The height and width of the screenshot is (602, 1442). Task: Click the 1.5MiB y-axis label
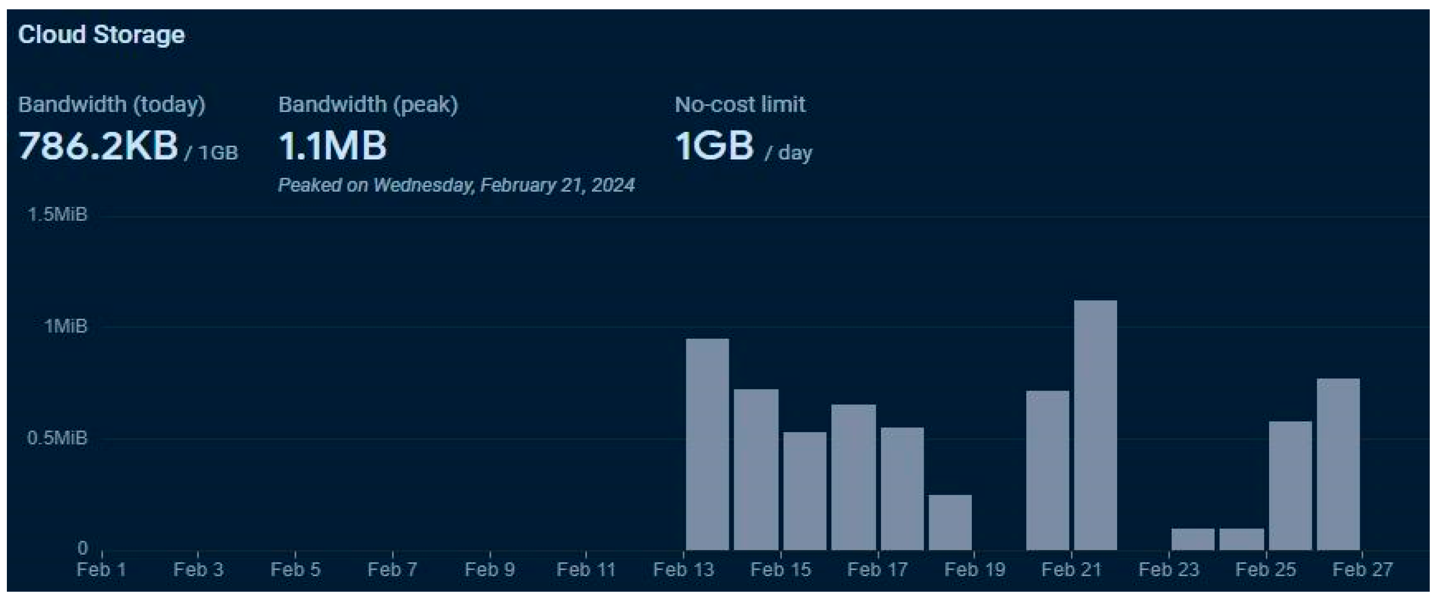pos(57,214)
